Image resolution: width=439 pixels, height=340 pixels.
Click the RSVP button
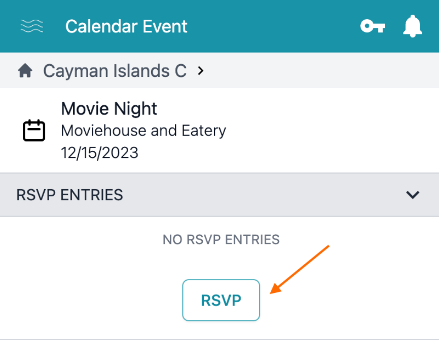[x=221, y=300]
